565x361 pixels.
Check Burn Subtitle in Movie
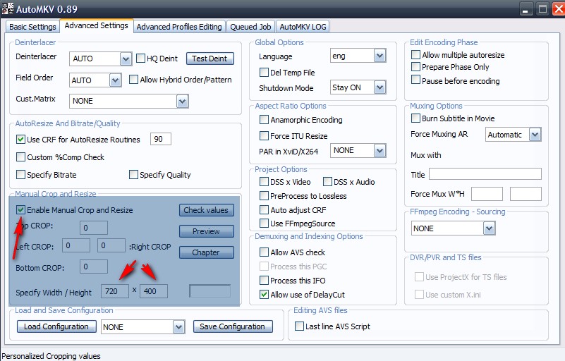(415, 118)
